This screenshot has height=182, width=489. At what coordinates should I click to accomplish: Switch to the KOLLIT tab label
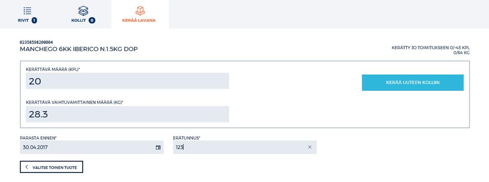[78, 21]
